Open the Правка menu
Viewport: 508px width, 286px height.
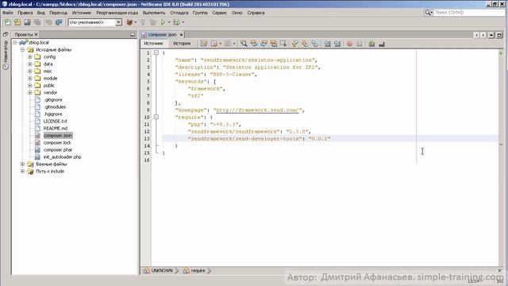click(x=25, y=13)
